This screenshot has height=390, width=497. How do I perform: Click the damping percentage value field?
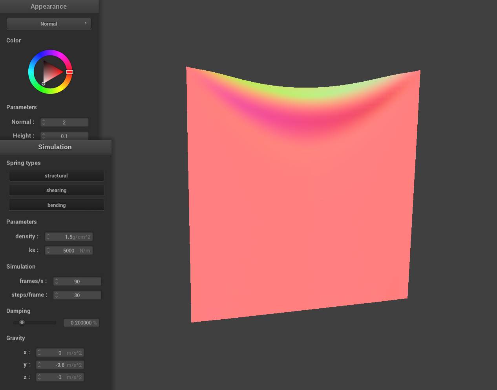81,323
